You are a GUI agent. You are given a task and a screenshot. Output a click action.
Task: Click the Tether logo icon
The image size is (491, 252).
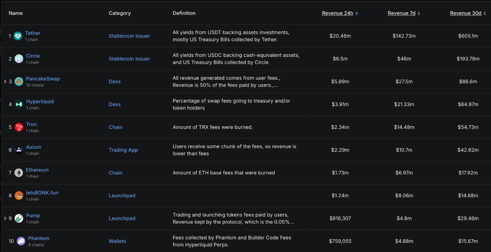point(18,36)
